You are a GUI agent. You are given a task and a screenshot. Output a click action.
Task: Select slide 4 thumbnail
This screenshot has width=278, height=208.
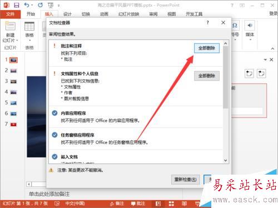(13, 92)
